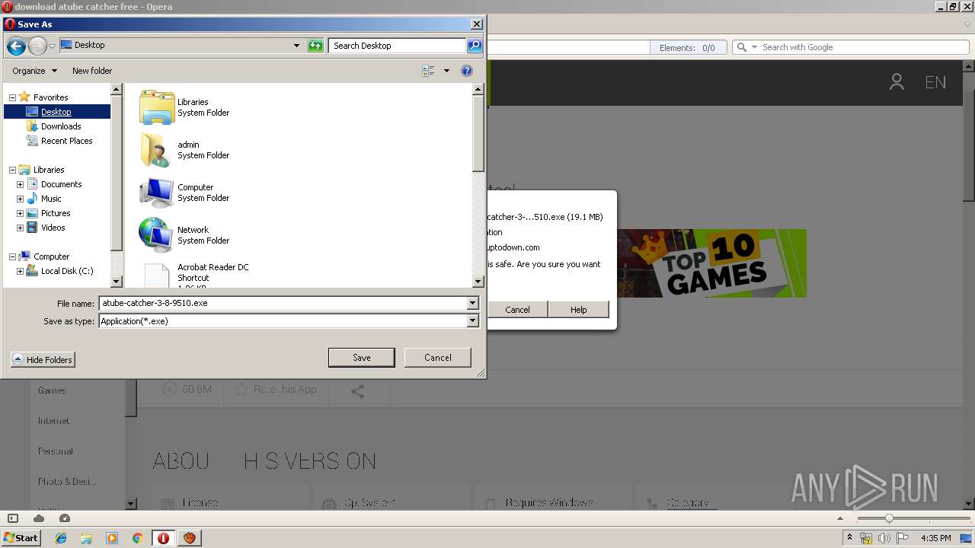Select Pictures library in tree
The height and width of the screenshot is (548, 975).
(x=56, y=213)
